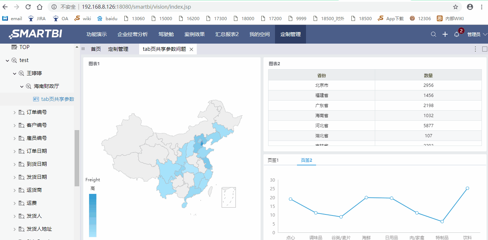Switch to the 首页 tab
This screenshot has width=488, height=240.
coord(96,49)
